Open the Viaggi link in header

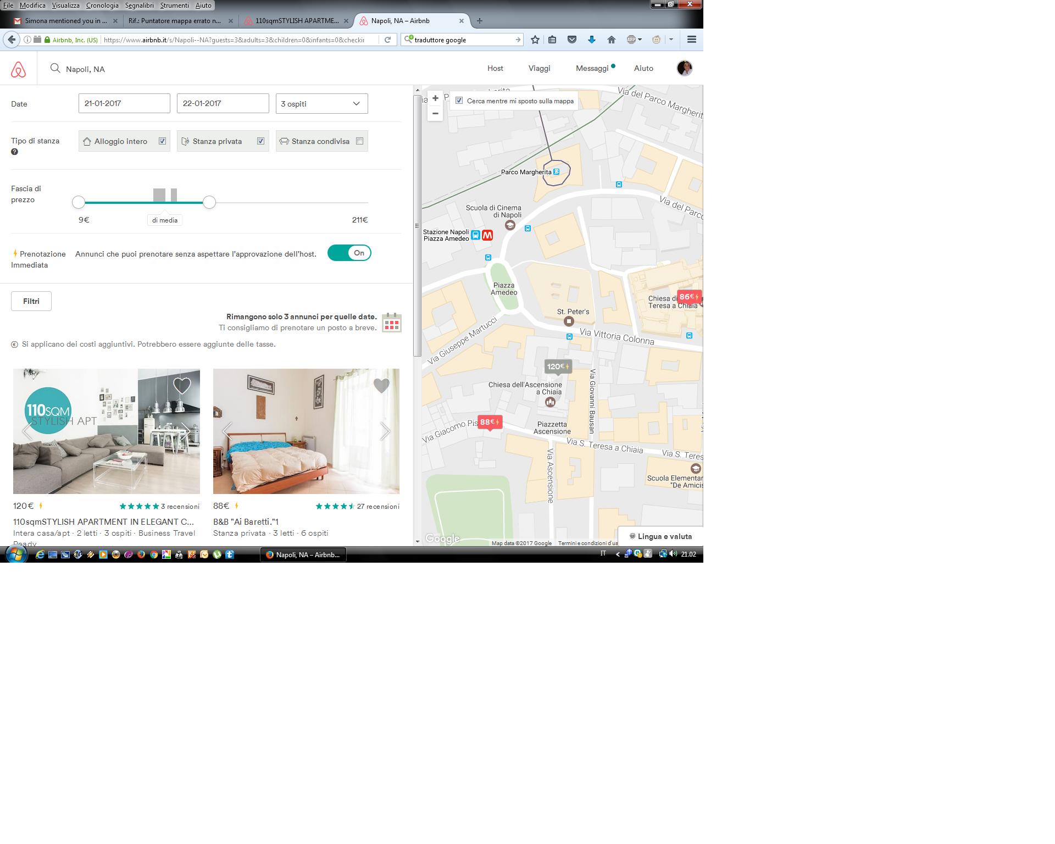coord(539,68)
